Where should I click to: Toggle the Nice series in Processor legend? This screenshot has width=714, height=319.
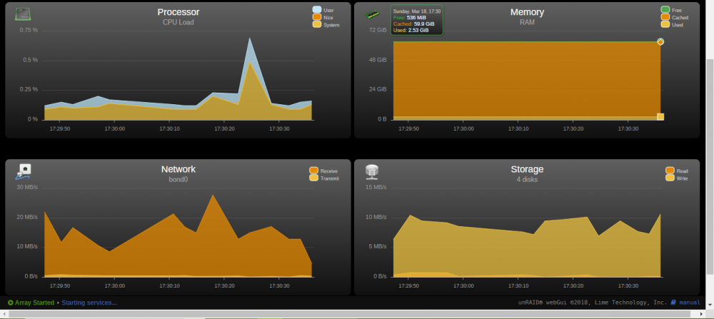pos(323,17)
